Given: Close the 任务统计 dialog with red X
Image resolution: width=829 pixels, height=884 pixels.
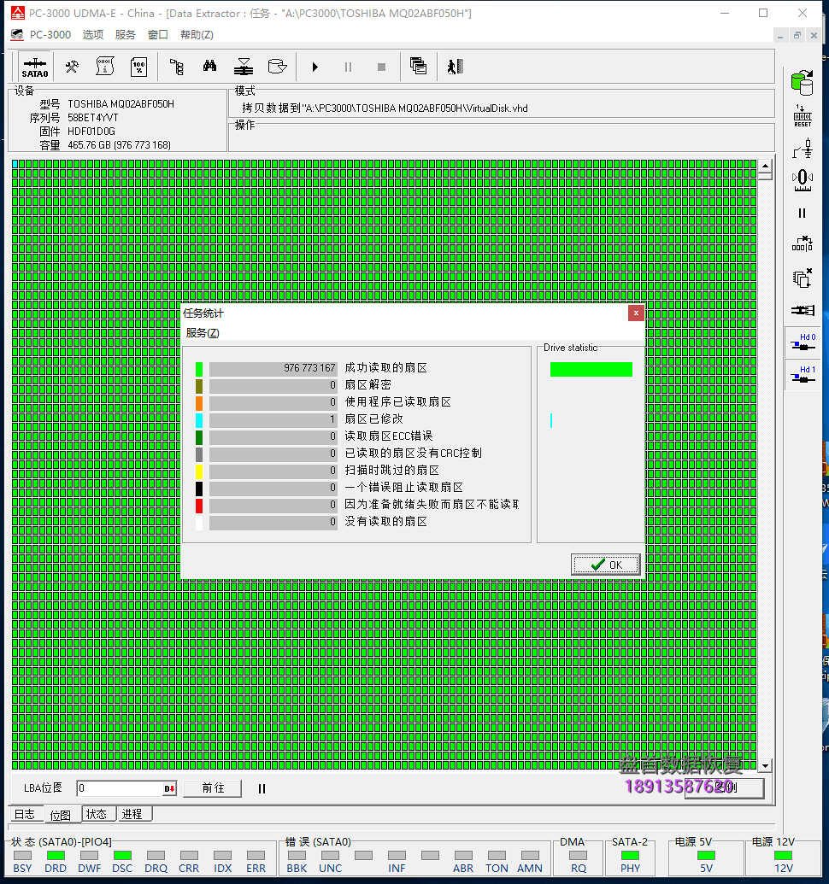Looking at the screenshot, I should [x=636, y=313].
